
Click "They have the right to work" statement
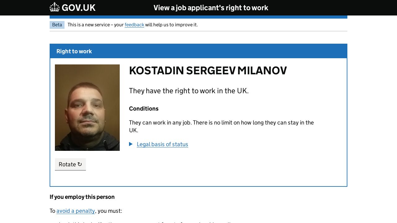(x=189, y=91)
